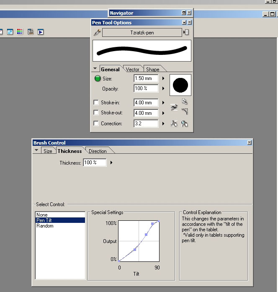Click the magnifier-with-hand icon beside Correction
This screenshot has width=278, height=292.
coord(184,124)
